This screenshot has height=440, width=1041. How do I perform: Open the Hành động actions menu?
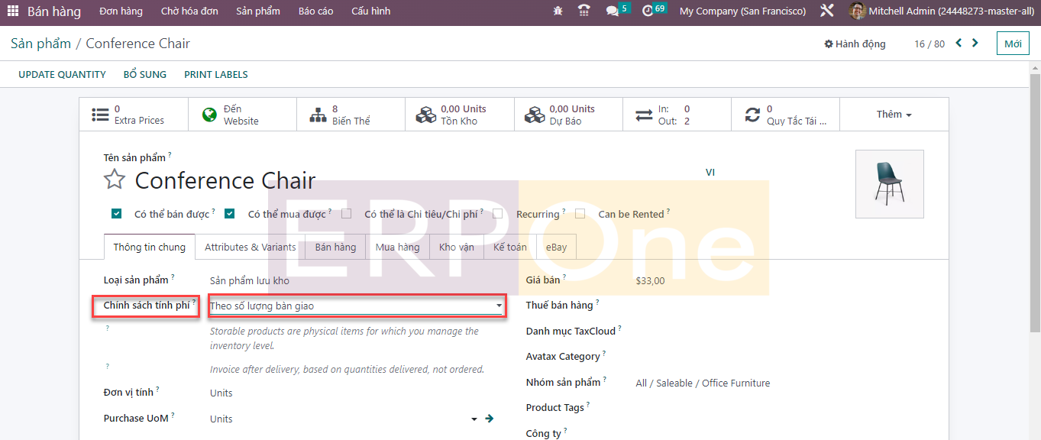(855, 44)
